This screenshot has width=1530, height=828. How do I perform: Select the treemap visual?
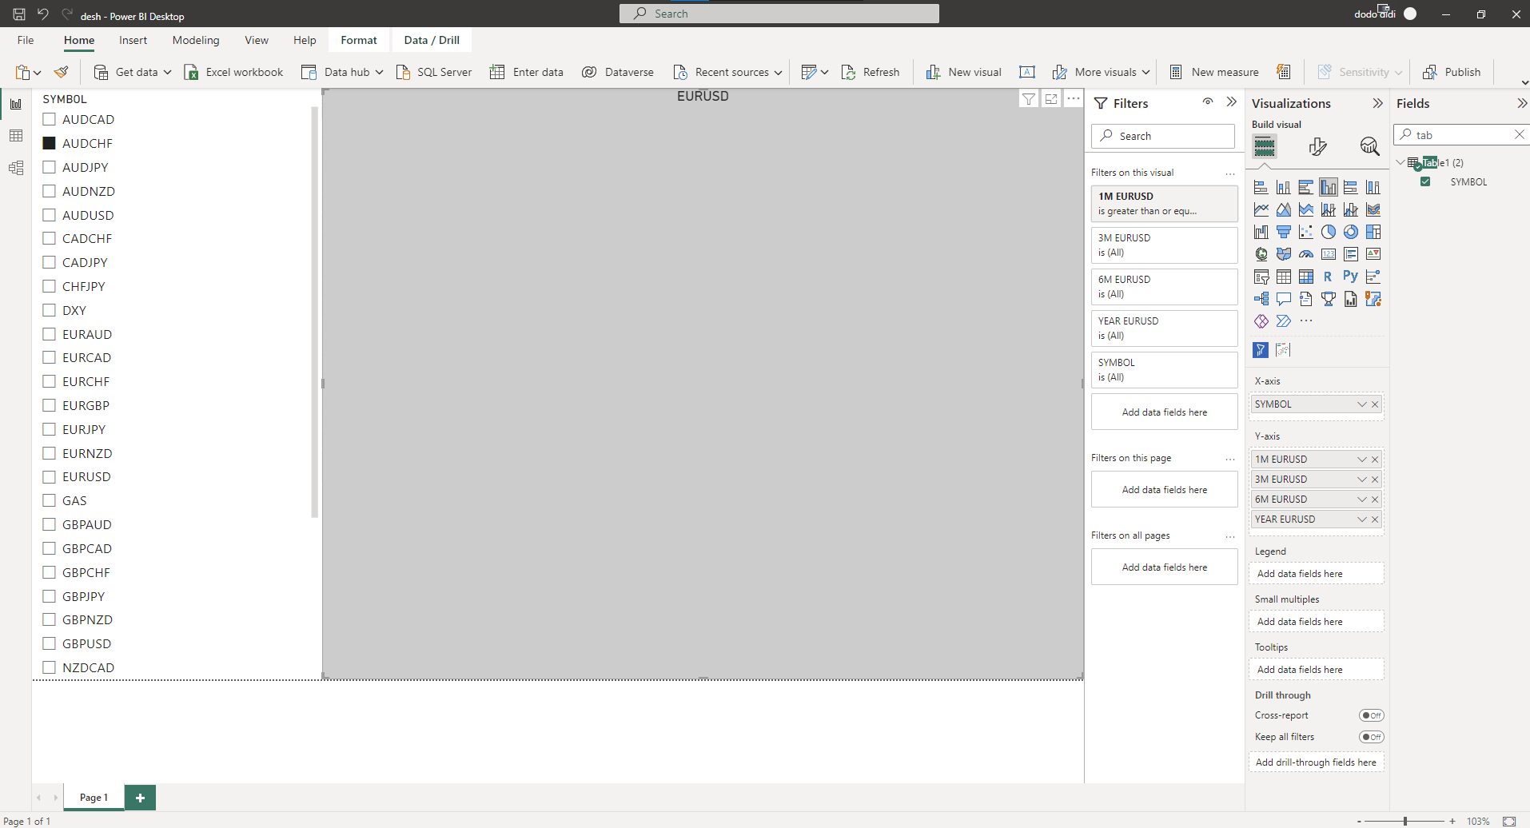[1373, 232]
